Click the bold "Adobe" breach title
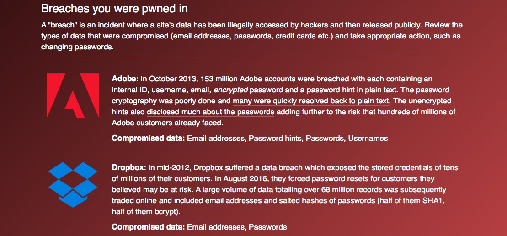Image resolution: width=507 pixels, height=236 pixels. pos(123,79)
